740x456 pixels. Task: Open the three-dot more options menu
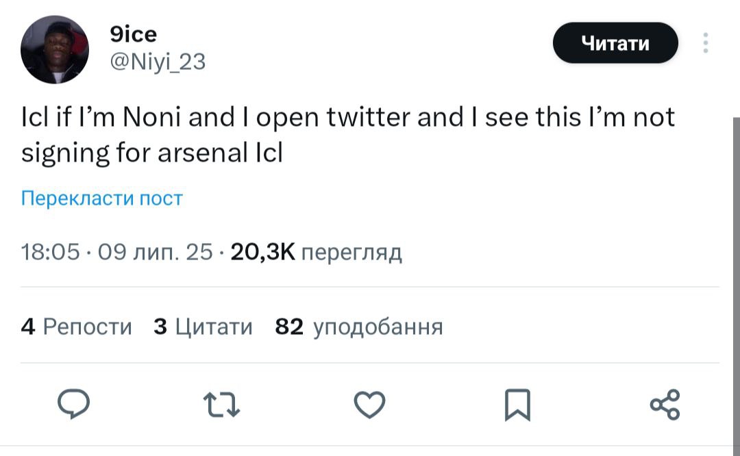click(705, 43)
